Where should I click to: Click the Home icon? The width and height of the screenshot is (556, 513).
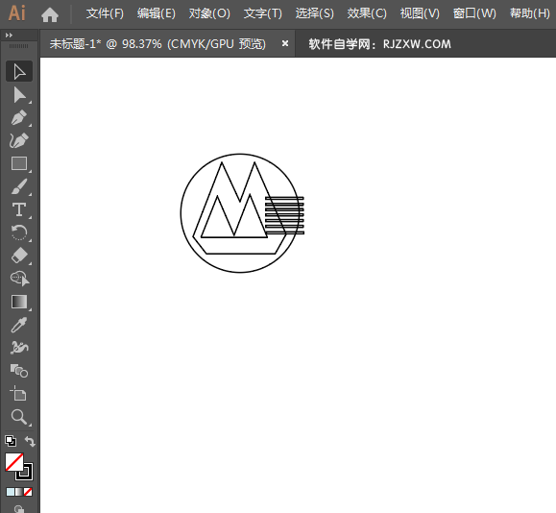click(50, 15)
